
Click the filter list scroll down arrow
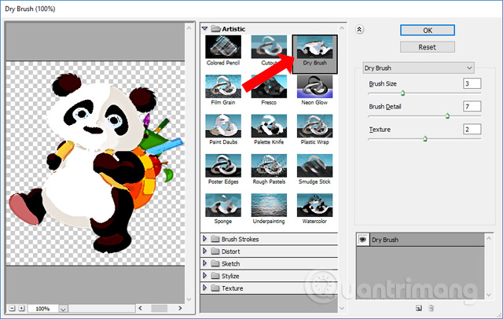pyautogui.click(x=342, y=309)
